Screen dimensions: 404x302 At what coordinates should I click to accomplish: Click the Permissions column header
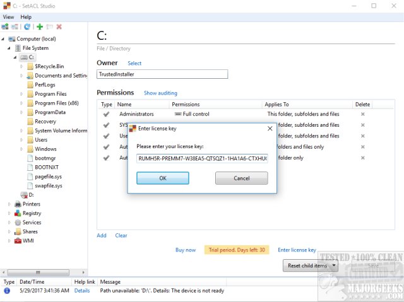(x=215, y=105)
